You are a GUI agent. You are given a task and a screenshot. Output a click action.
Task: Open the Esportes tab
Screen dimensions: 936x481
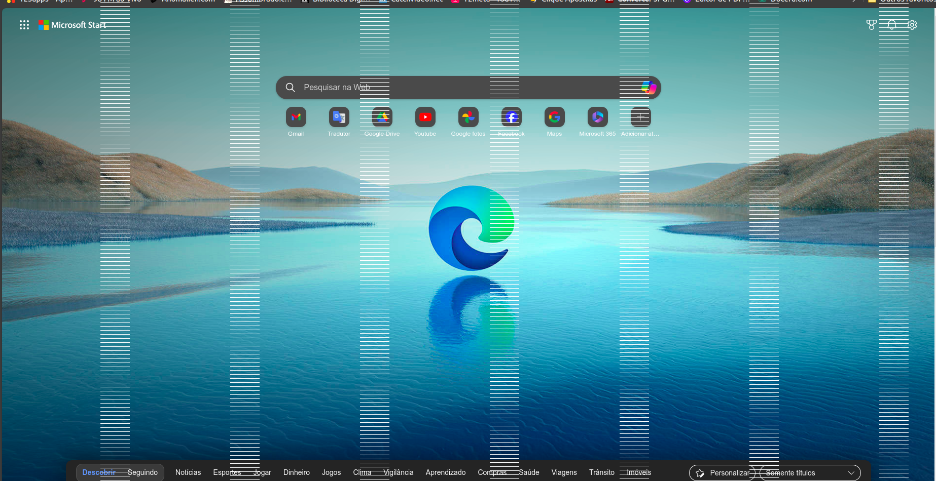(x=227, y=472)
